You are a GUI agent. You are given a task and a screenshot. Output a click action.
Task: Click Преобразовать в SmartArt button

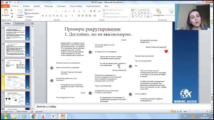point(115,17)
